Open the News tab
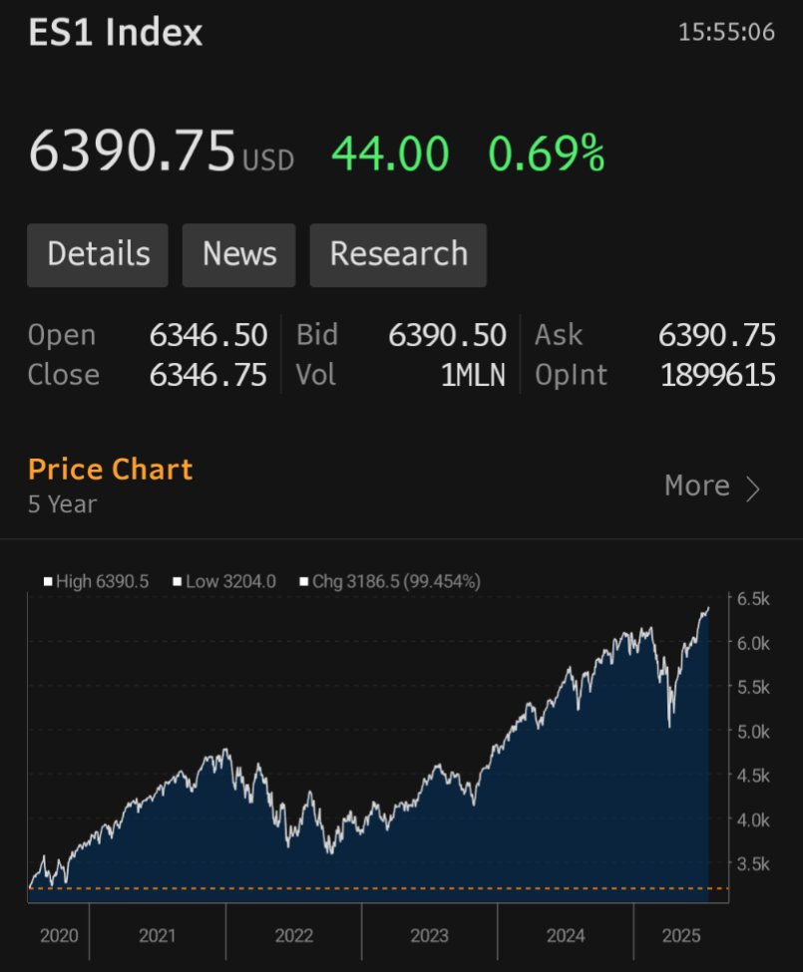Viewport: 803px width, 972px height. pos(238,254)
